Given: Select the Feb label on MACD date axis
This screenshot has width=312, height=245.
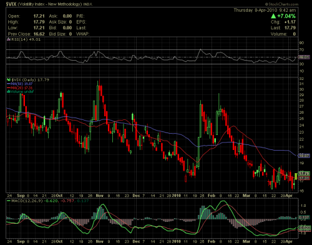Looking at the screenshot, I should [x=212, y=241].
